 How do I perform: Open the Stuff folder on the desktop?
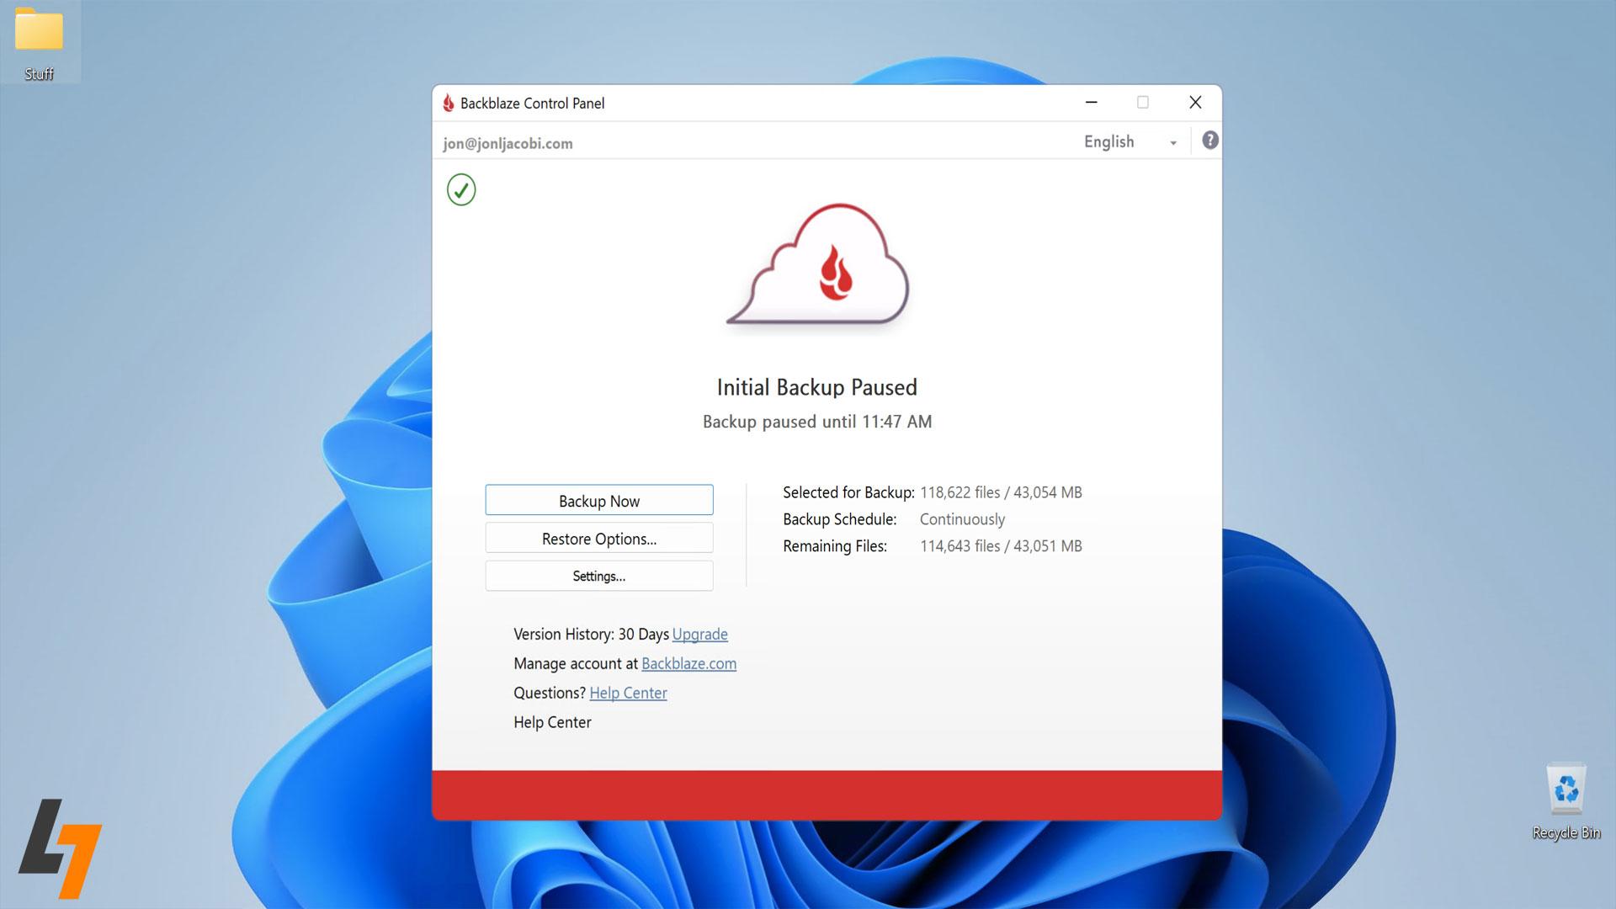coord(39,35)
